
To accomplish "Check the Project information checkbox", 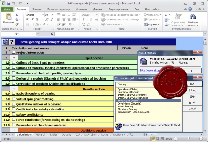I will click(x=14, y=52).
